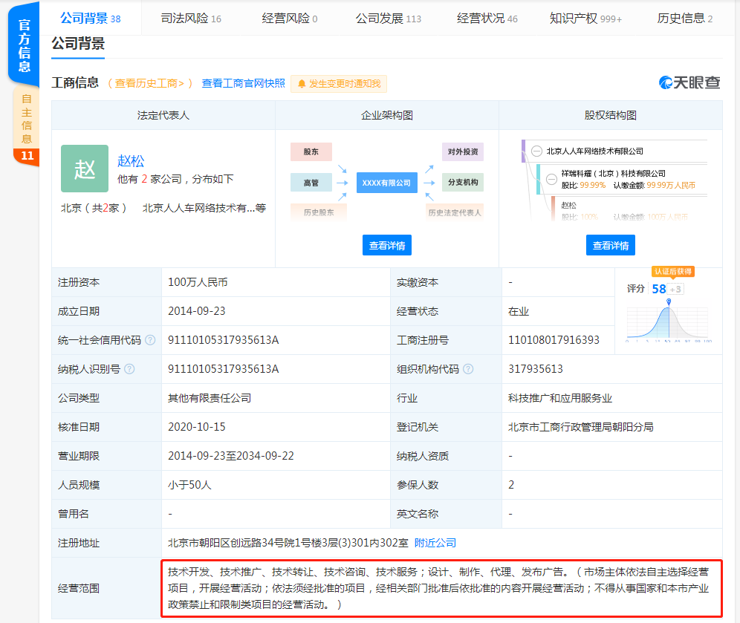The image size is (740, 623).
Task: Click bell icon in change notification button
Action: [x=302, y=84]
